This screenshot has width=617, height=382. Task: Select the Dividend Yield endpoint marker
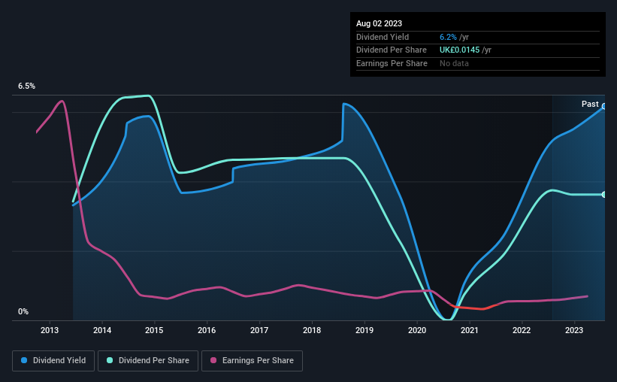tap(604, 106)
